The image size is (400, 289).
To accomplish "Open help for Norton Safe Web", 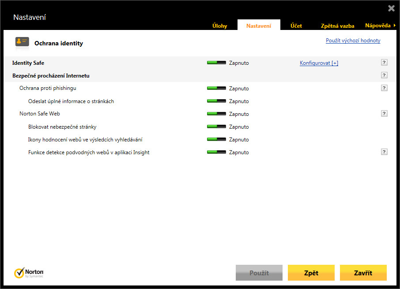I will pos(384,114).
